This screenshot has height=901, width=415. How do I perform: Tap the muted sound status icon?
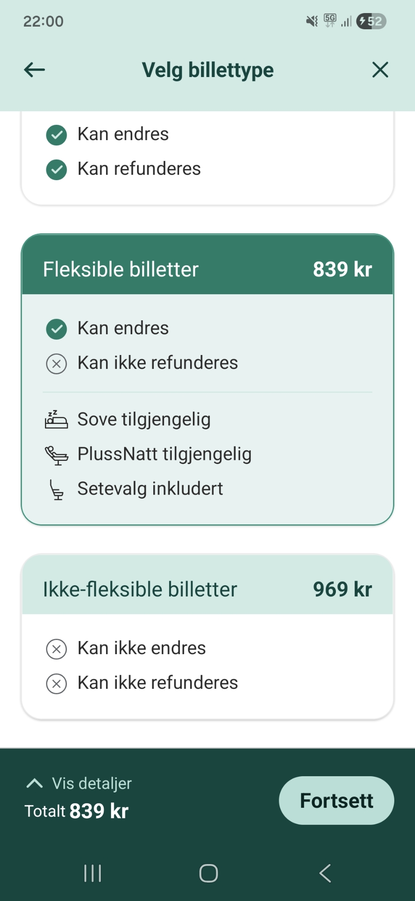312,21
